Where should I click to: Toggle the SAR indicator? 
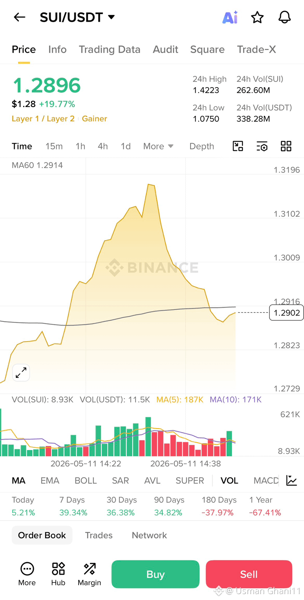[120, 481]
